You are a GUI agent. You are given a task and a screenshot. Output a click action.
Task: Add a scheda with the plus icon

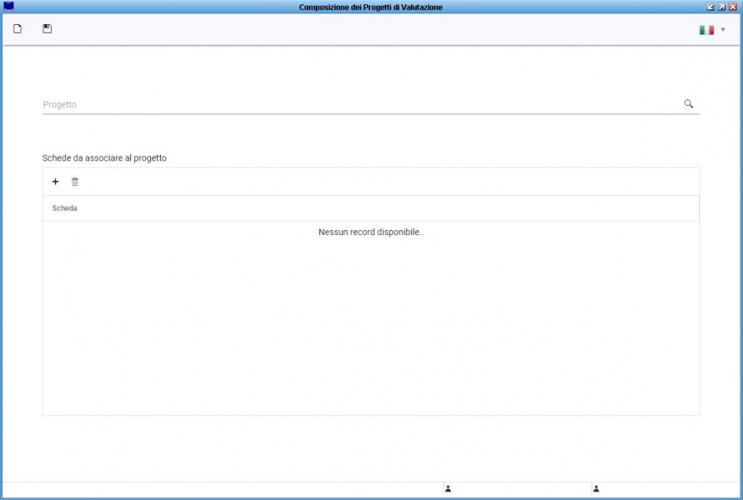[55, 182]
